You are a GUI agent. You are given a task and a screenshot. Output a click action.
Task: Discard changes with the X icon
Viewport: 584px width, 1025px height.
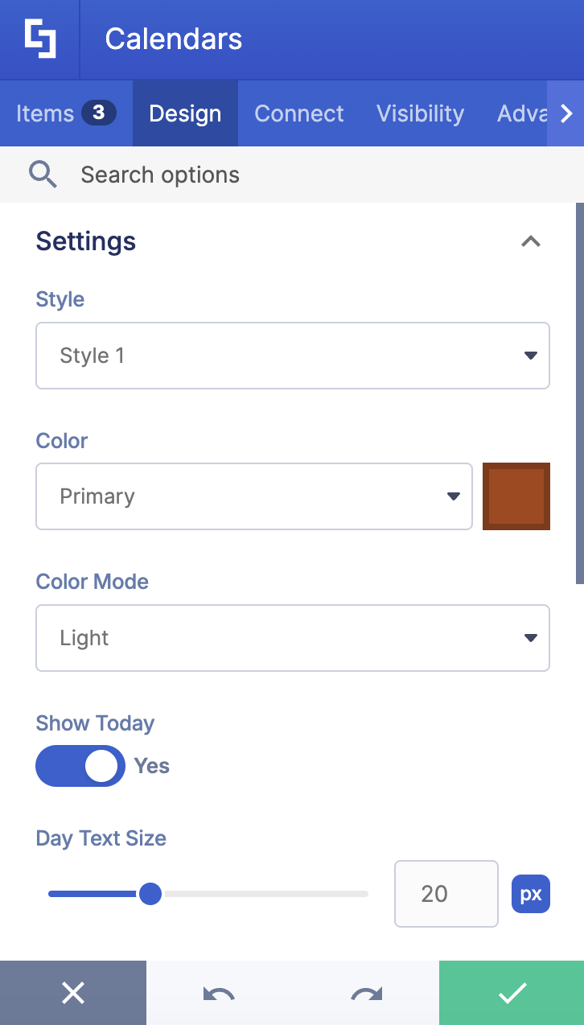coord(72,992)
